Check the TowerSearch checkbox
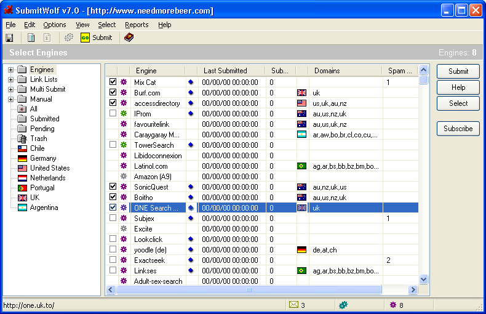 point(113,145)
